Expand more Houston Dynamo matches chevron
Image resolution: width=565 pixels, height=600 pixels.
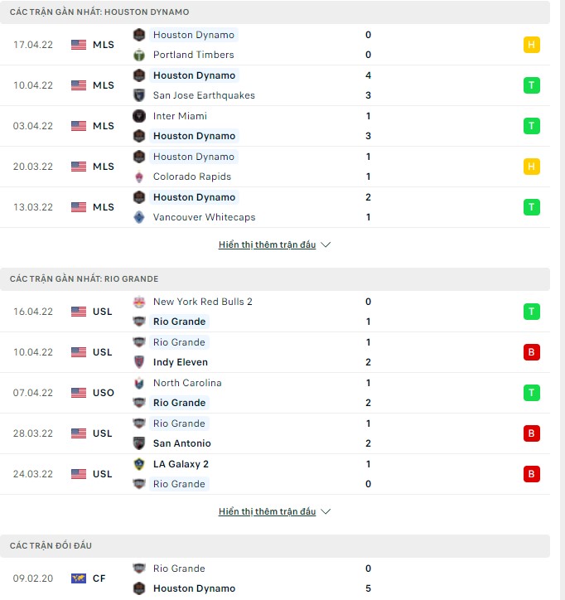pos(326,245)
